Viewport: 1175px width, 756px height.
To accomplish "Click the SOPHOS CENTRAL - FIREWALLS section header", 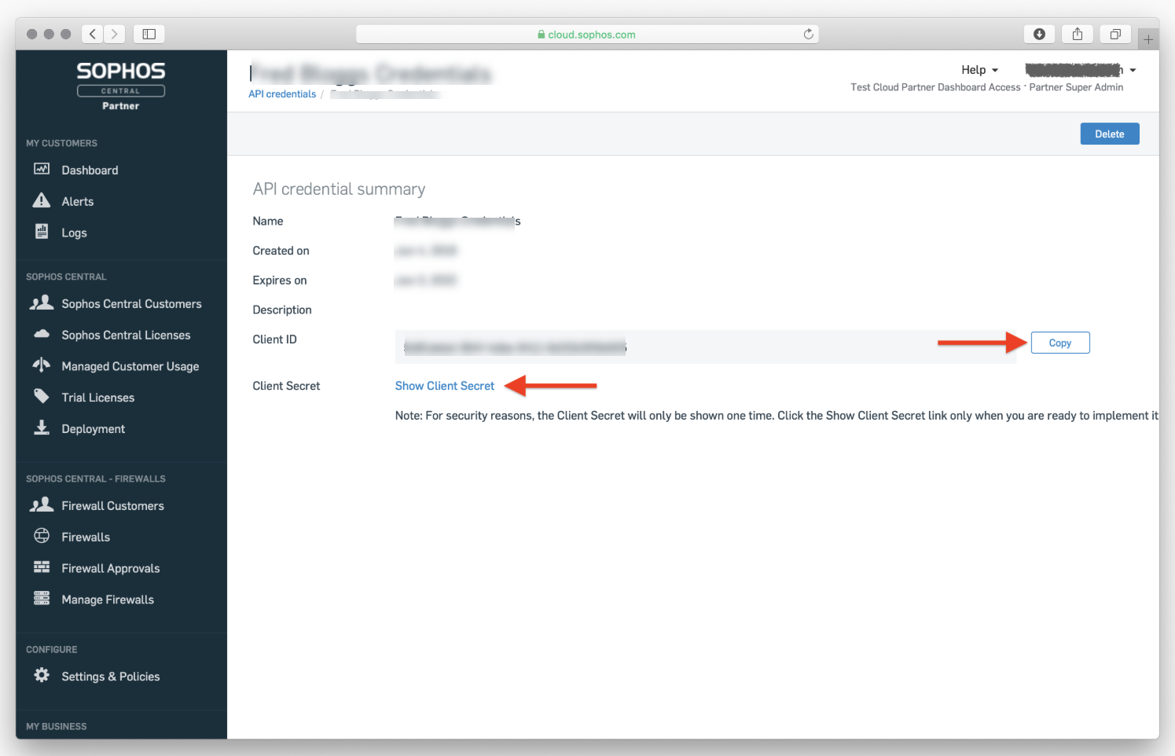I will pos(95,479).
